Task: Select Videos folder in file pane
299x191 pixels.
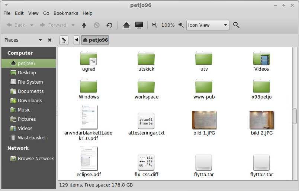Action: [262, 61]
